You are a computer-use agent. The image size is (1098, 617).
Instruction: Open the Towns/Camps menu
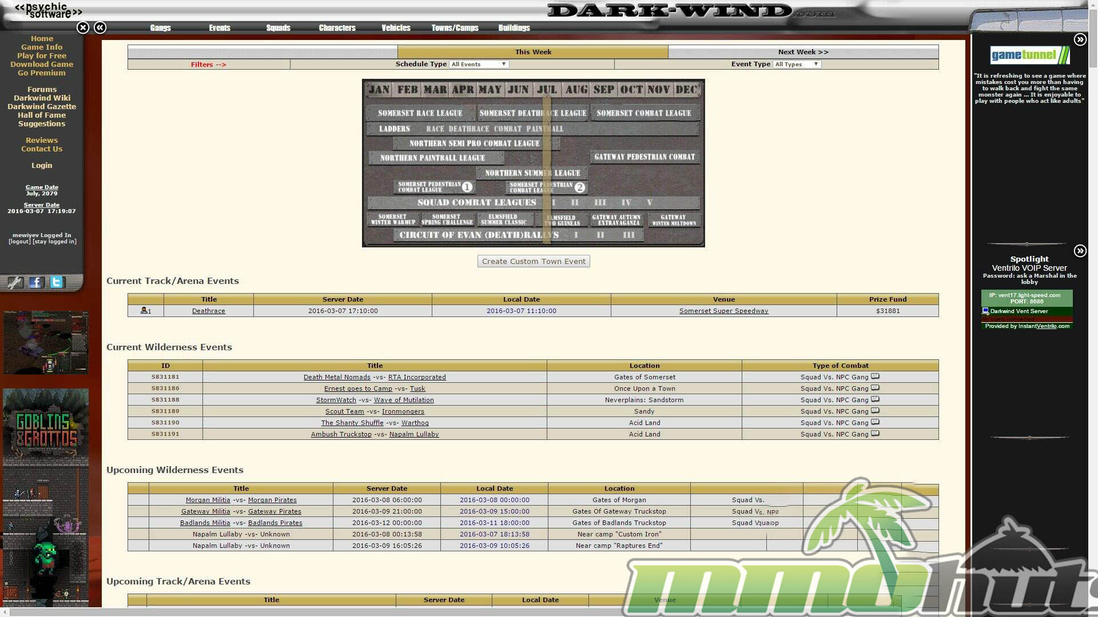coord(455,27)
